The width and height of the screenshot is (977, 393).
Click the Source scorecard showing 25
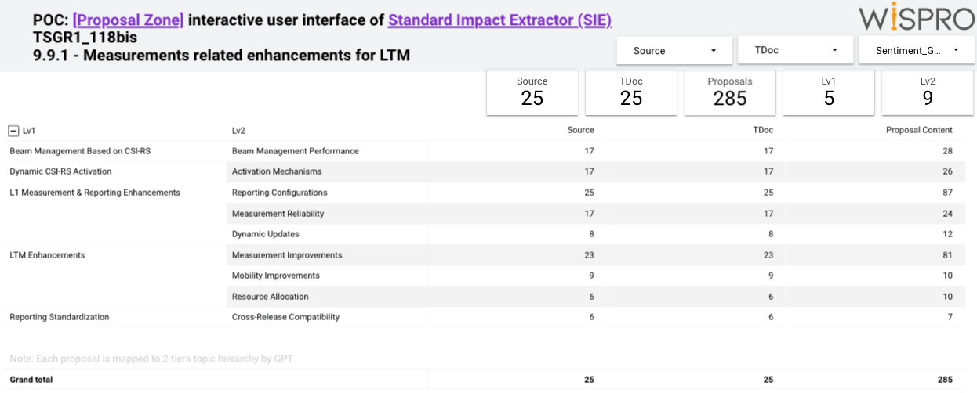[x=532, y=92]
